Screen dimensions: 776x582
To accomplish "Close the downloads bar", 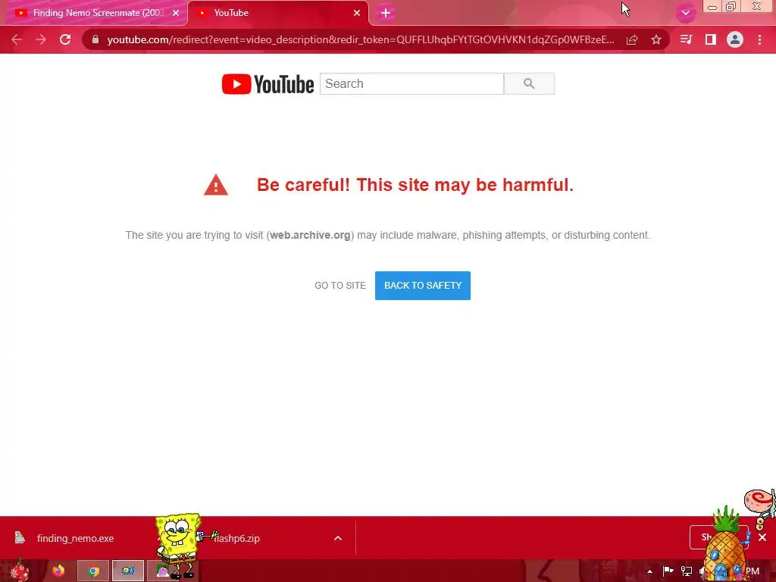I will (x=762, y=537).
